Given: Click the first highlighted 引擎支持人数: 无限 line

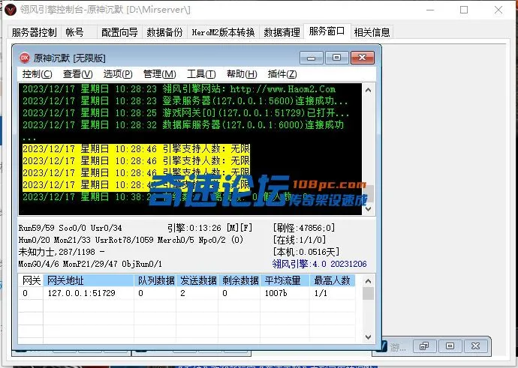Looking at the screenshot, I should pyautogui.click(x=136, y=149).
